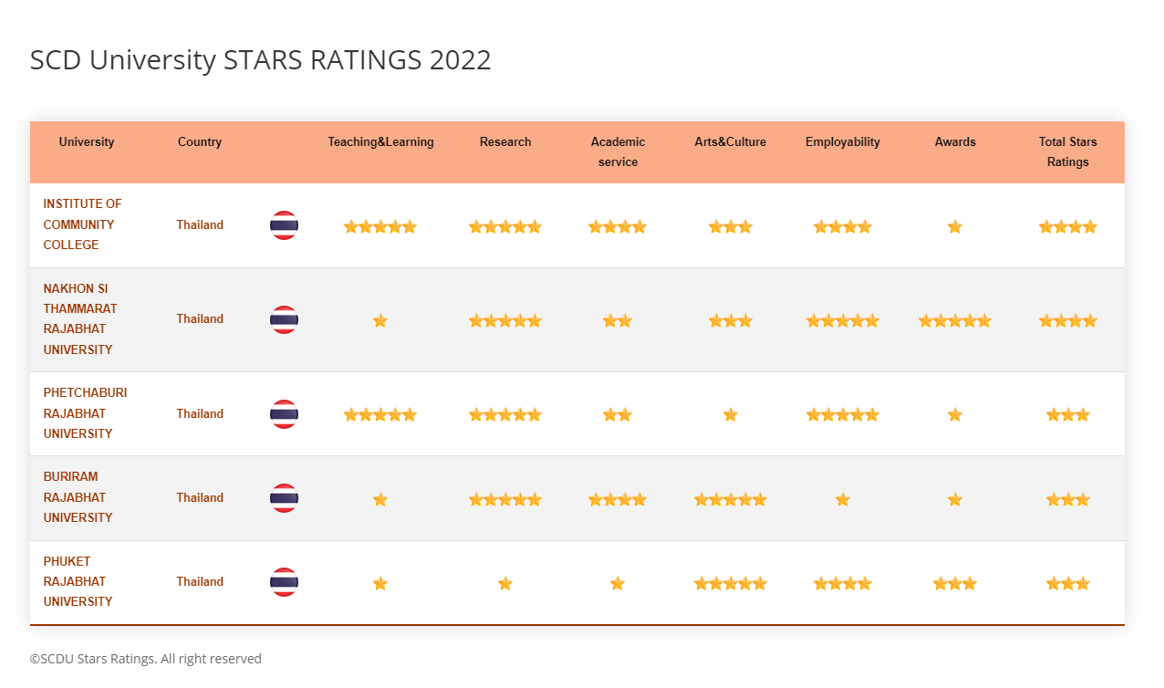This screenshot has width=1164, height=688.
Task: Click Thailand flag for Institute of Community College
Action: 284,225
